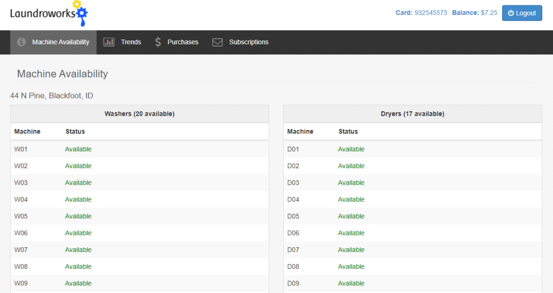This screenshot has height=293, width=553.
Task: Click the Subscriptions envelope icon
Action: [217, 42]
